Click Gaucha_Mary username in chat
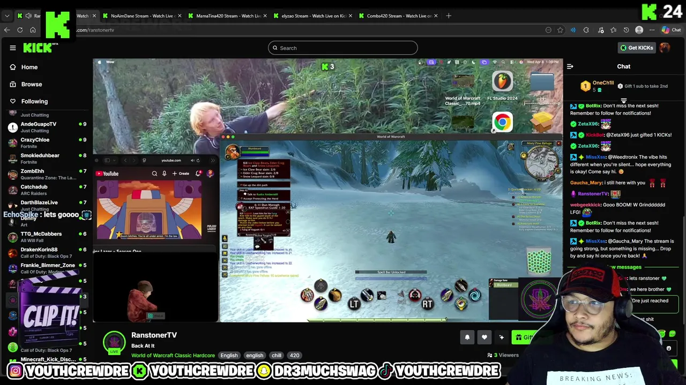 click(586, 183)
